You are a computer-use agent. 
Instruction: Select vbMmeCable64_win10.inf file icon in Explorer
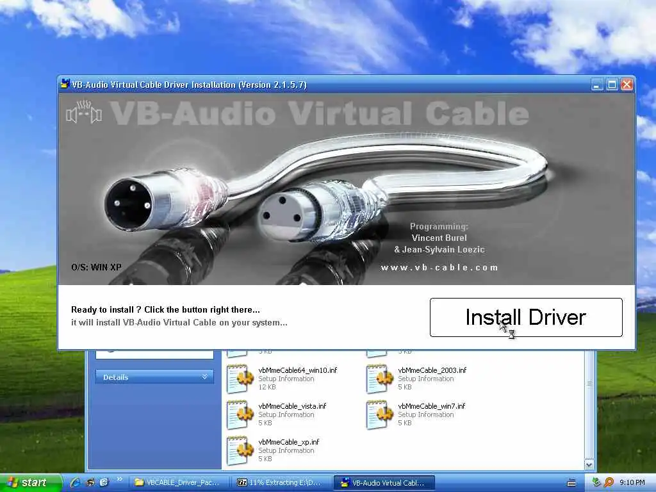(240, 379)
